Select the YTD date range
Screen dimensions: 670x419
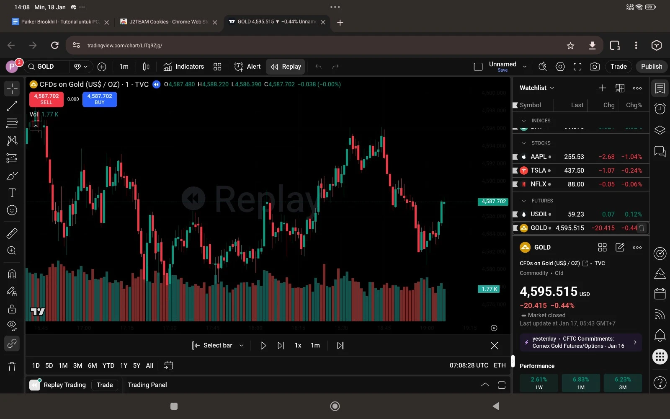tap(108, 366)
